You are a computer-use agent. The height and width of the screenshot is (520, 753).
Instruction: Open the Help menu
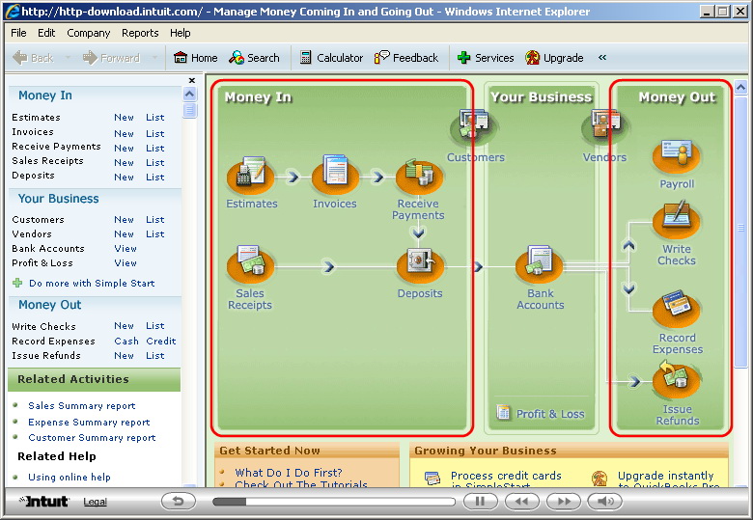181,33
